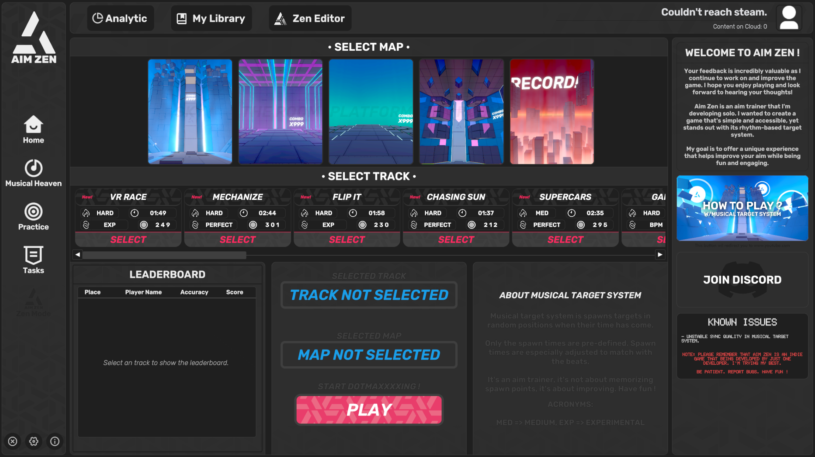This screenshot has width=815, height=457.
Task: Select the VR RACE track
Action: 128,239
